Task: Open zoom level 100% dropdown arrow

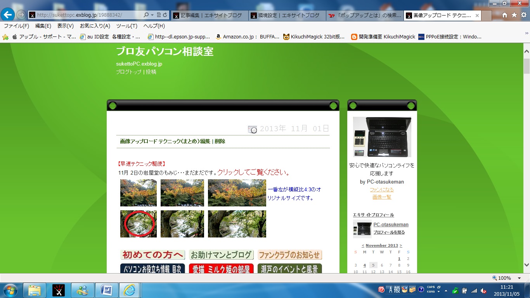Action: (519, 278)
